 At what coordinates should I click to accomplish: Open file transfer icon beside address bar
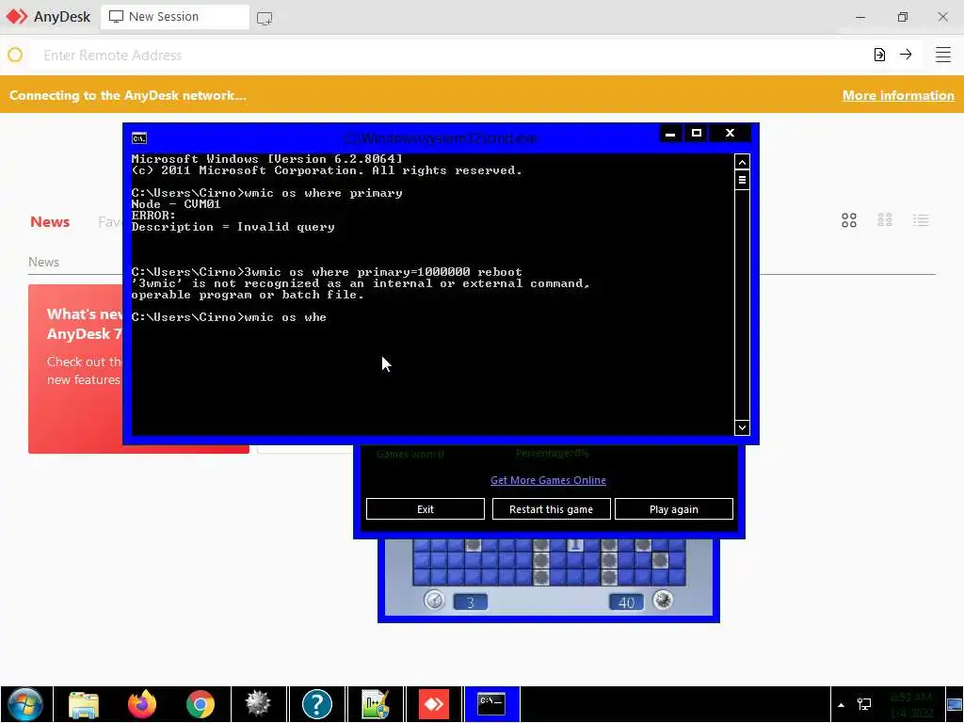pyautogui.click(x=880, y=55)
